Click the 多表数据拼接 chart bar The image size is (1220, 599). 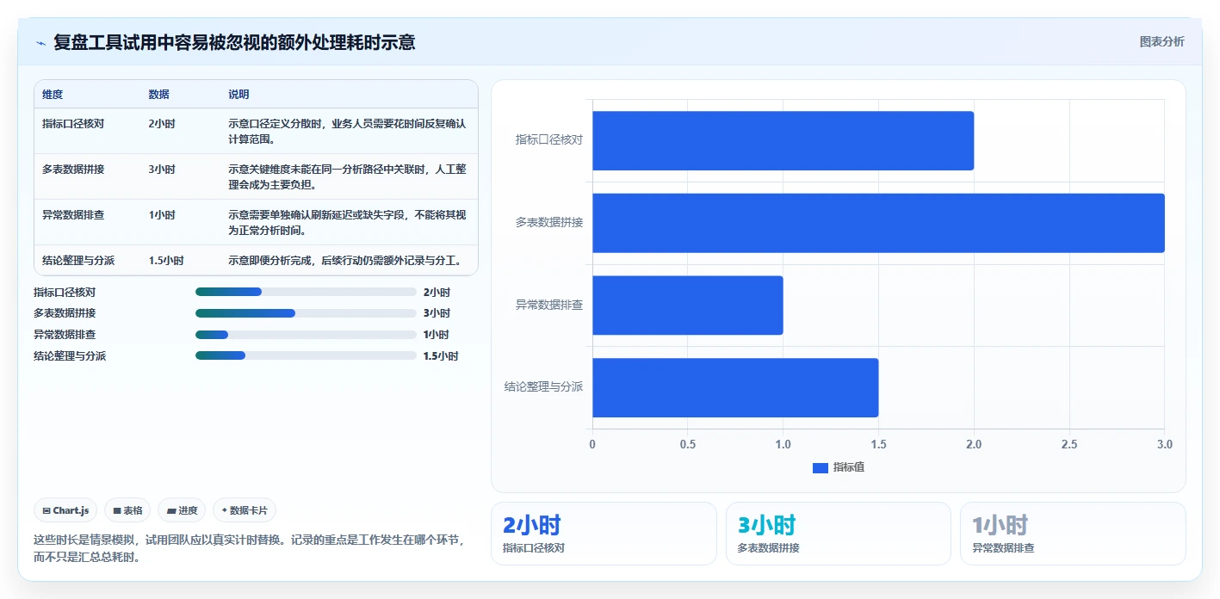click(878, 223)
